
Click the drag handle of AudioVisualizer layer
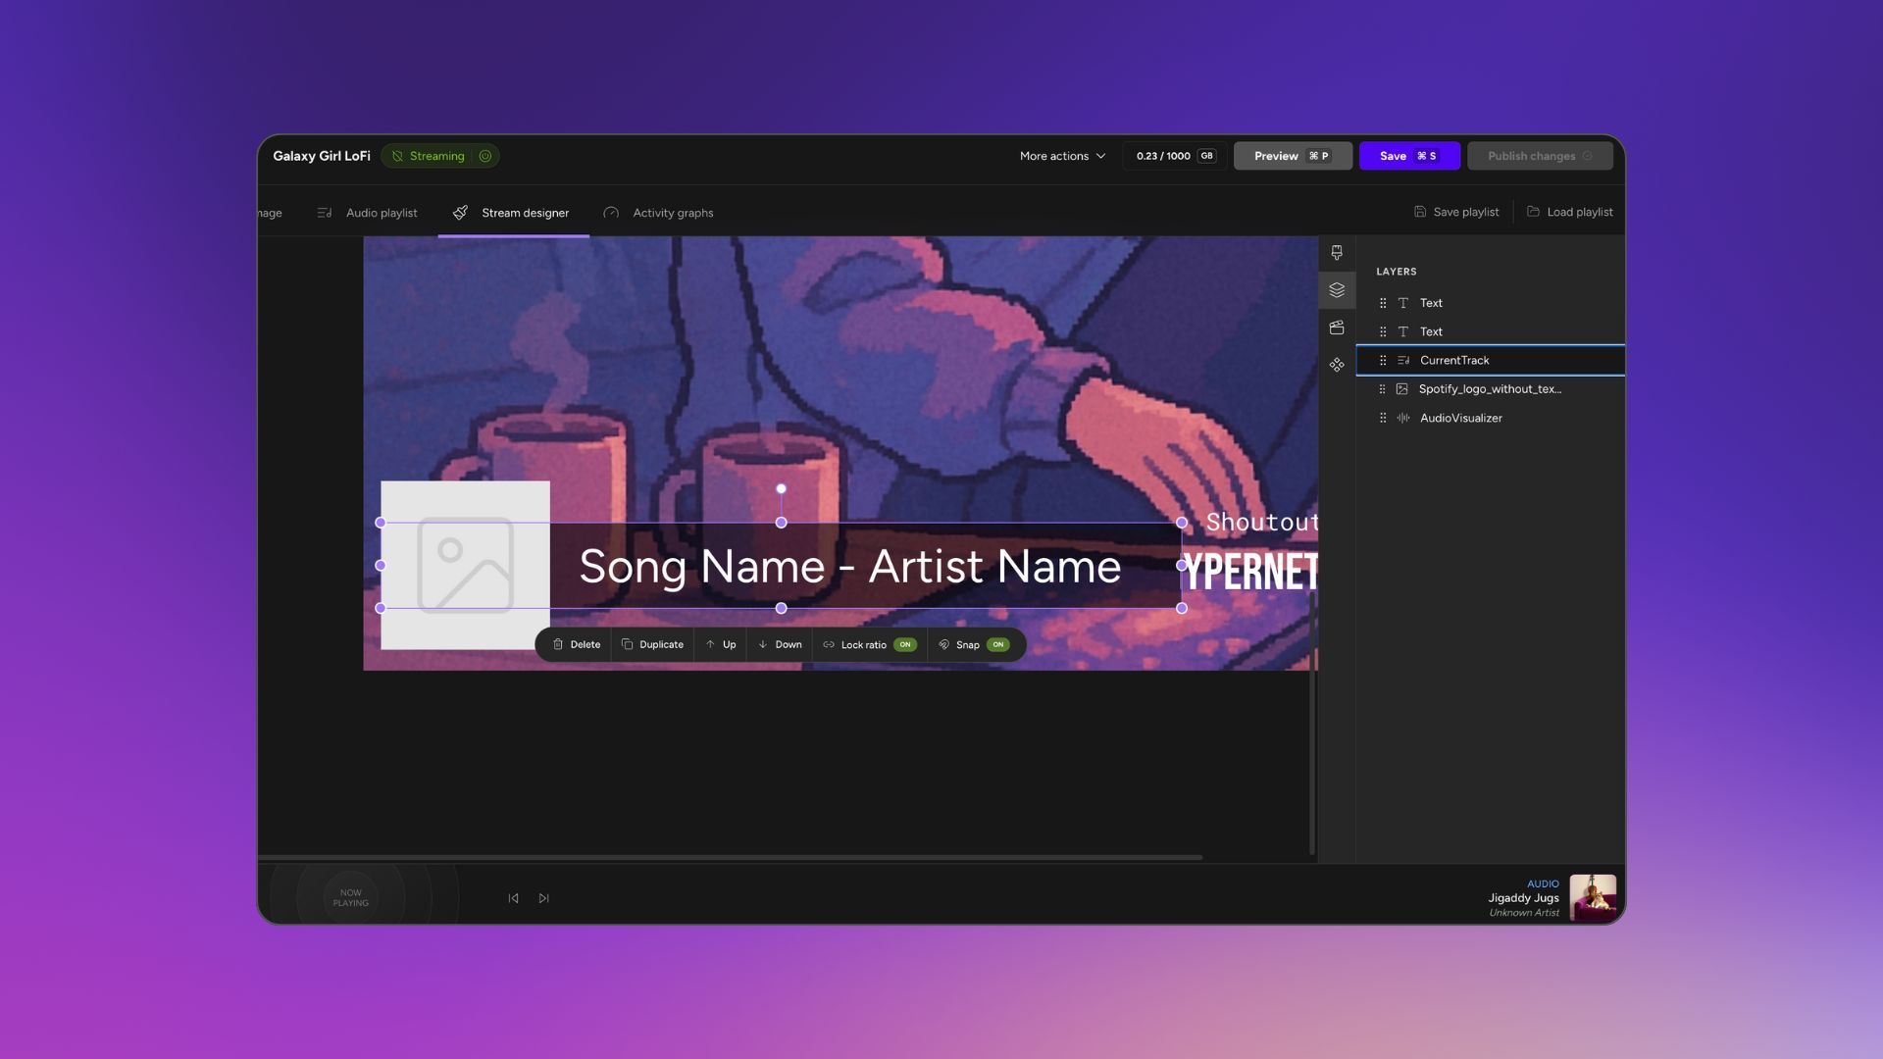tap(1383, 418)
